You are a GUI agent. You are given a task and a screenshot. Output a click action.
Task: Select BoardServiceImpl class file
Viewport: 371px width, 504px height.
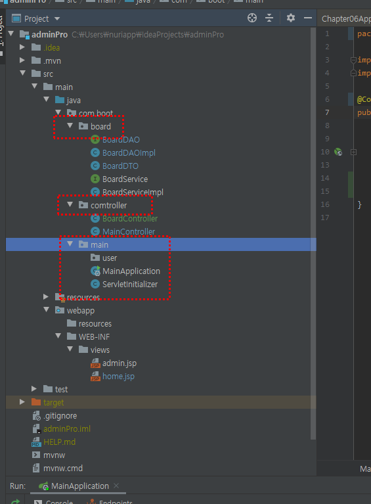click(133, 193)
